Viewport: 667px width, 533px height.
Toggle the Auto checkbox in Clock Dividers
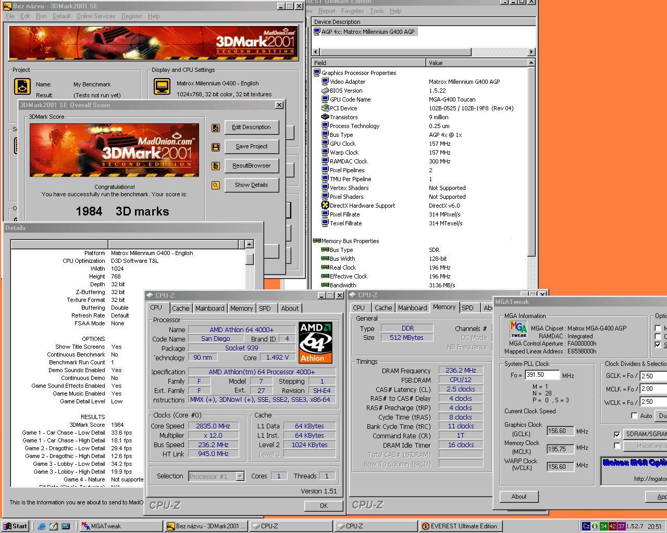click(x=634, y=415)
